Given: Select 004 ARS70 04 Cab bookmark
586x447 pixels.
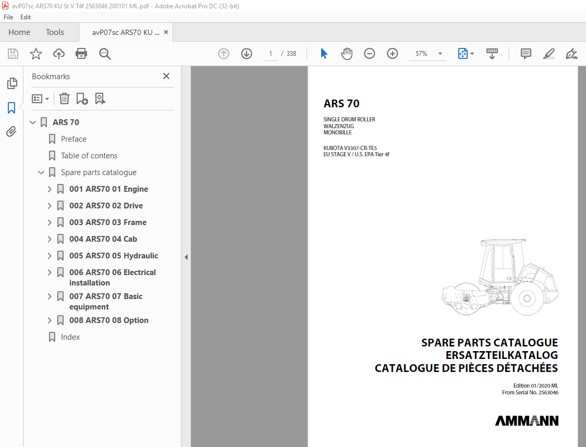Looking at the screenshot, I should point(103,239).
